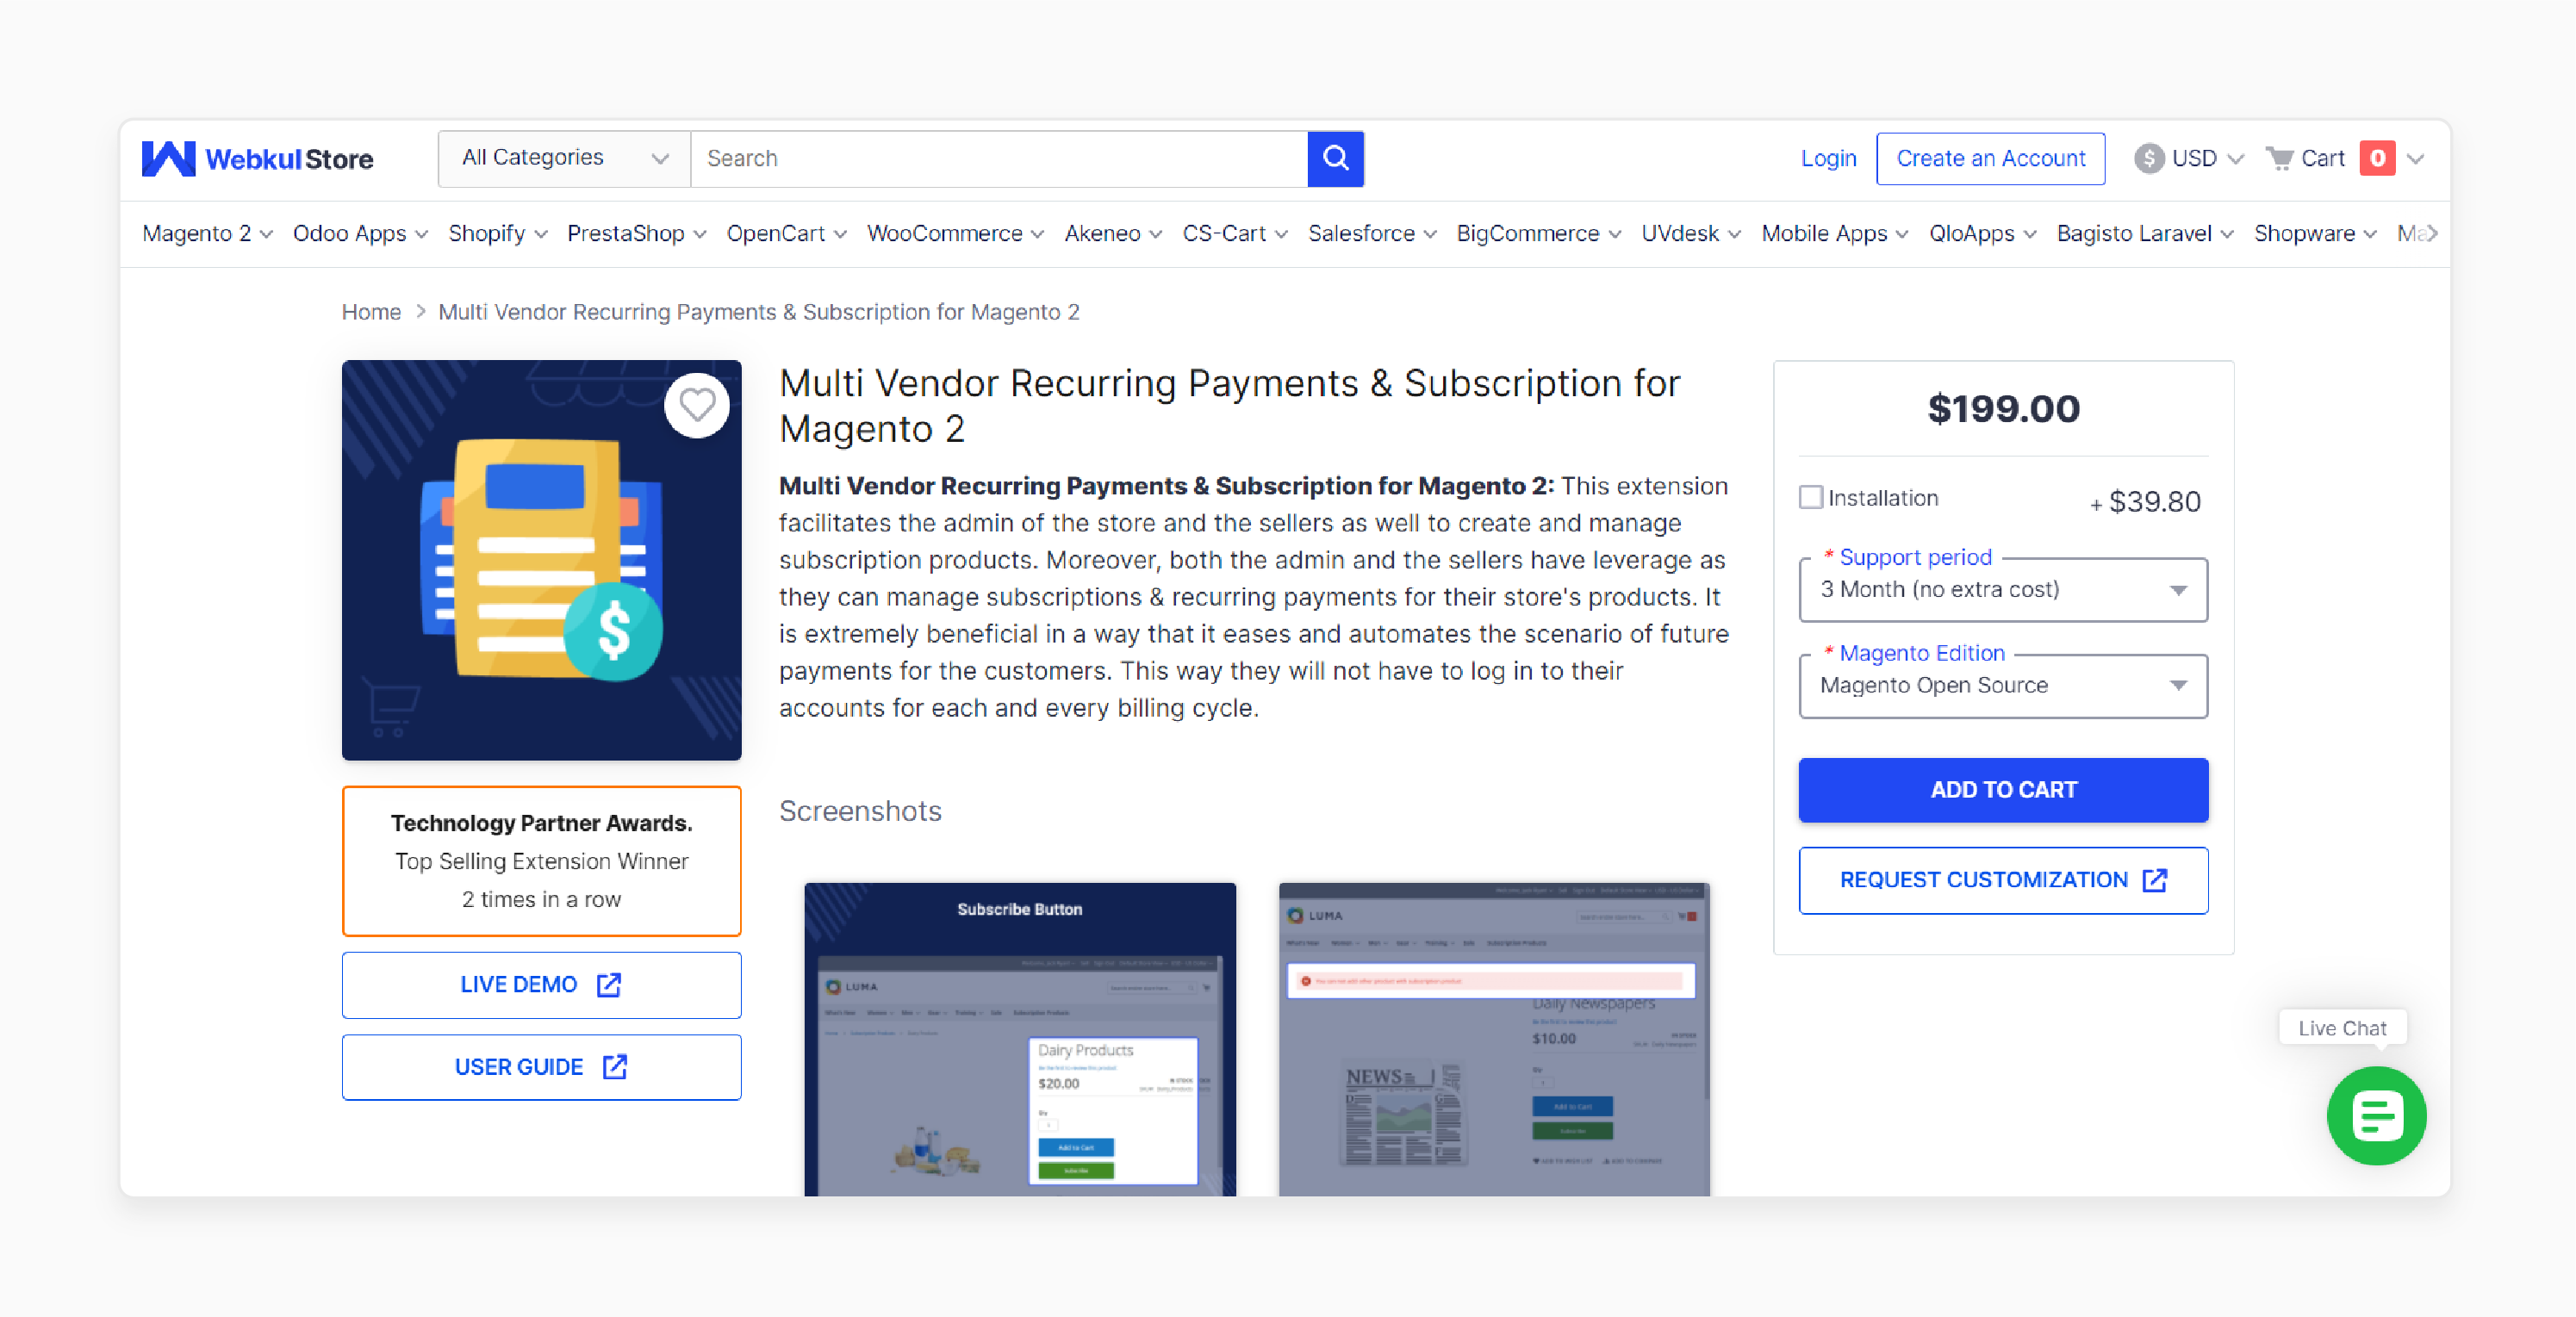Viewport: 2576px width, 1317px height.
Task: Open the QloApps menu
Action: point(1982,233)
